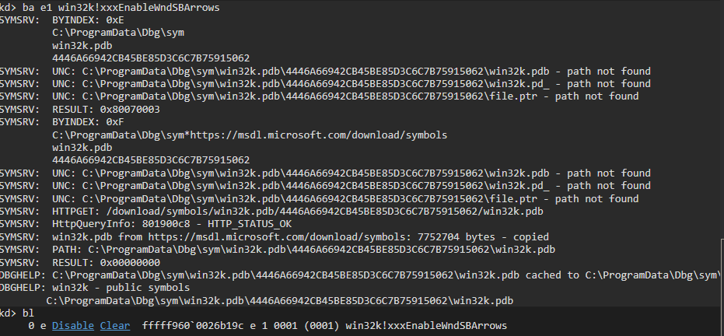The height and width of the screenshot is (336, 724).
Task: Click the 'win32k - public symbols' line
Action: click(x=95, y=288)
